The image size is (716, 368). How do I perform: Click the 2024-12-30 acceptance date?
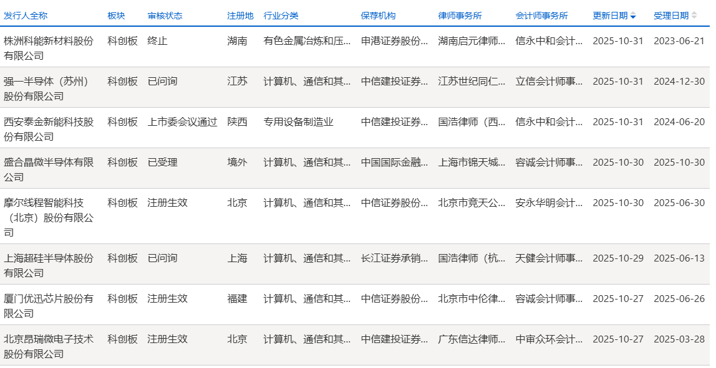coord(679,82)
